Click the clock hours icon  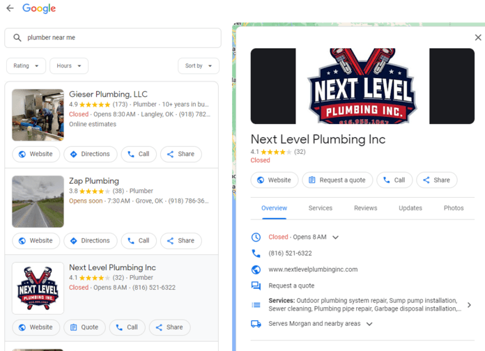click(x=256, y=237)
